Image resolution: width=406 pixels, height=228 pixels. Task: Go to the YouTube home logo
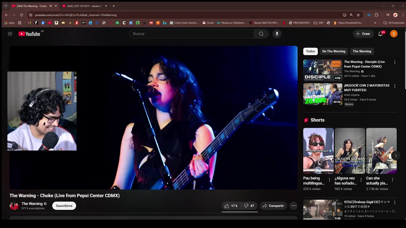[29, 34]
